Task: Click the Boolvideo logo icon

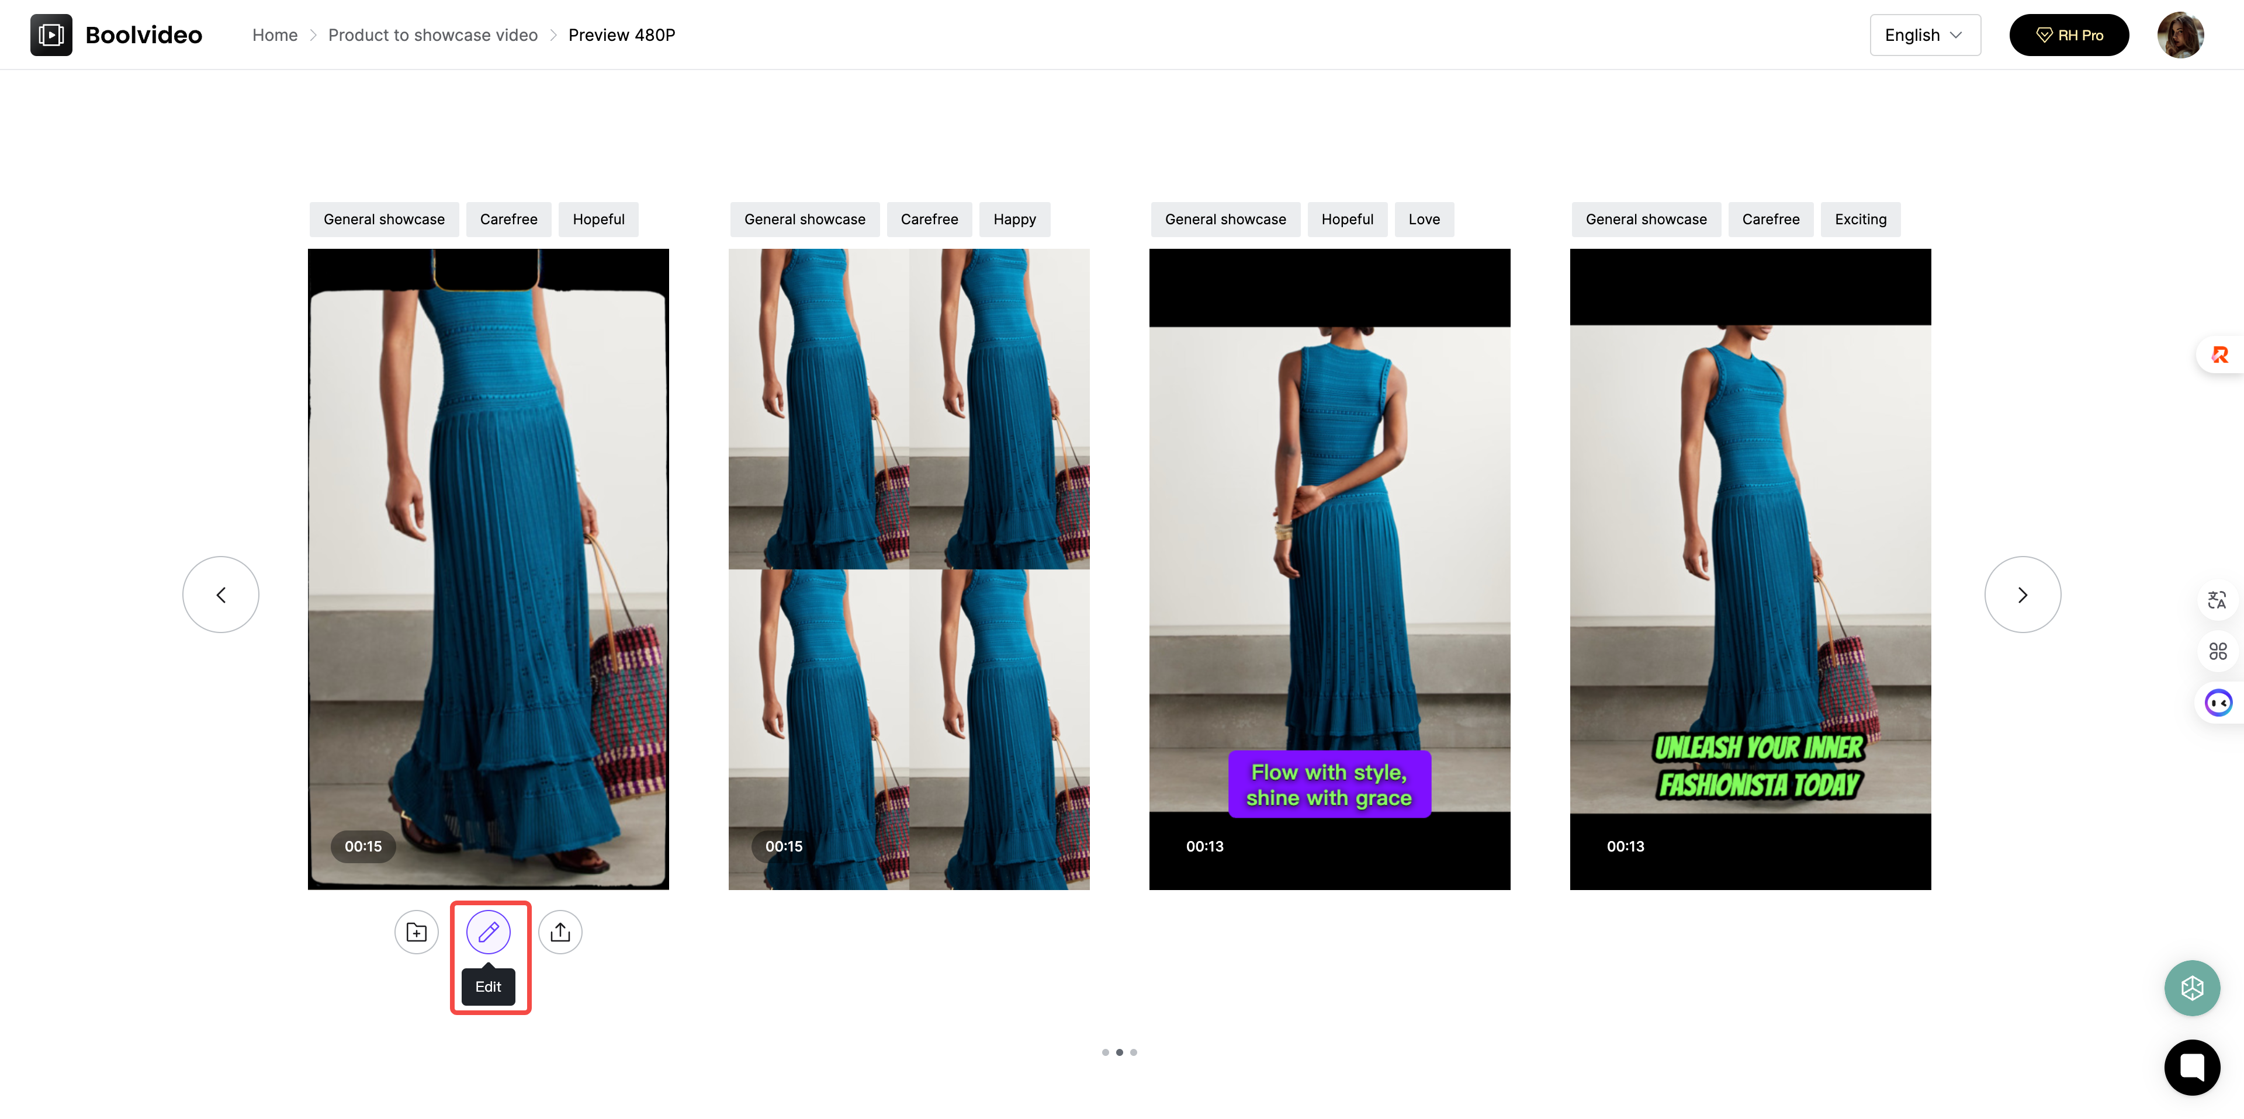Action: click(51, 35)
